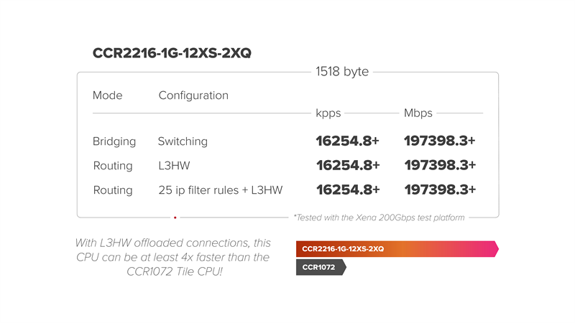Click the kpps column header
The width and height of the screenshot is (575, 323).
(x=328, y=113)
